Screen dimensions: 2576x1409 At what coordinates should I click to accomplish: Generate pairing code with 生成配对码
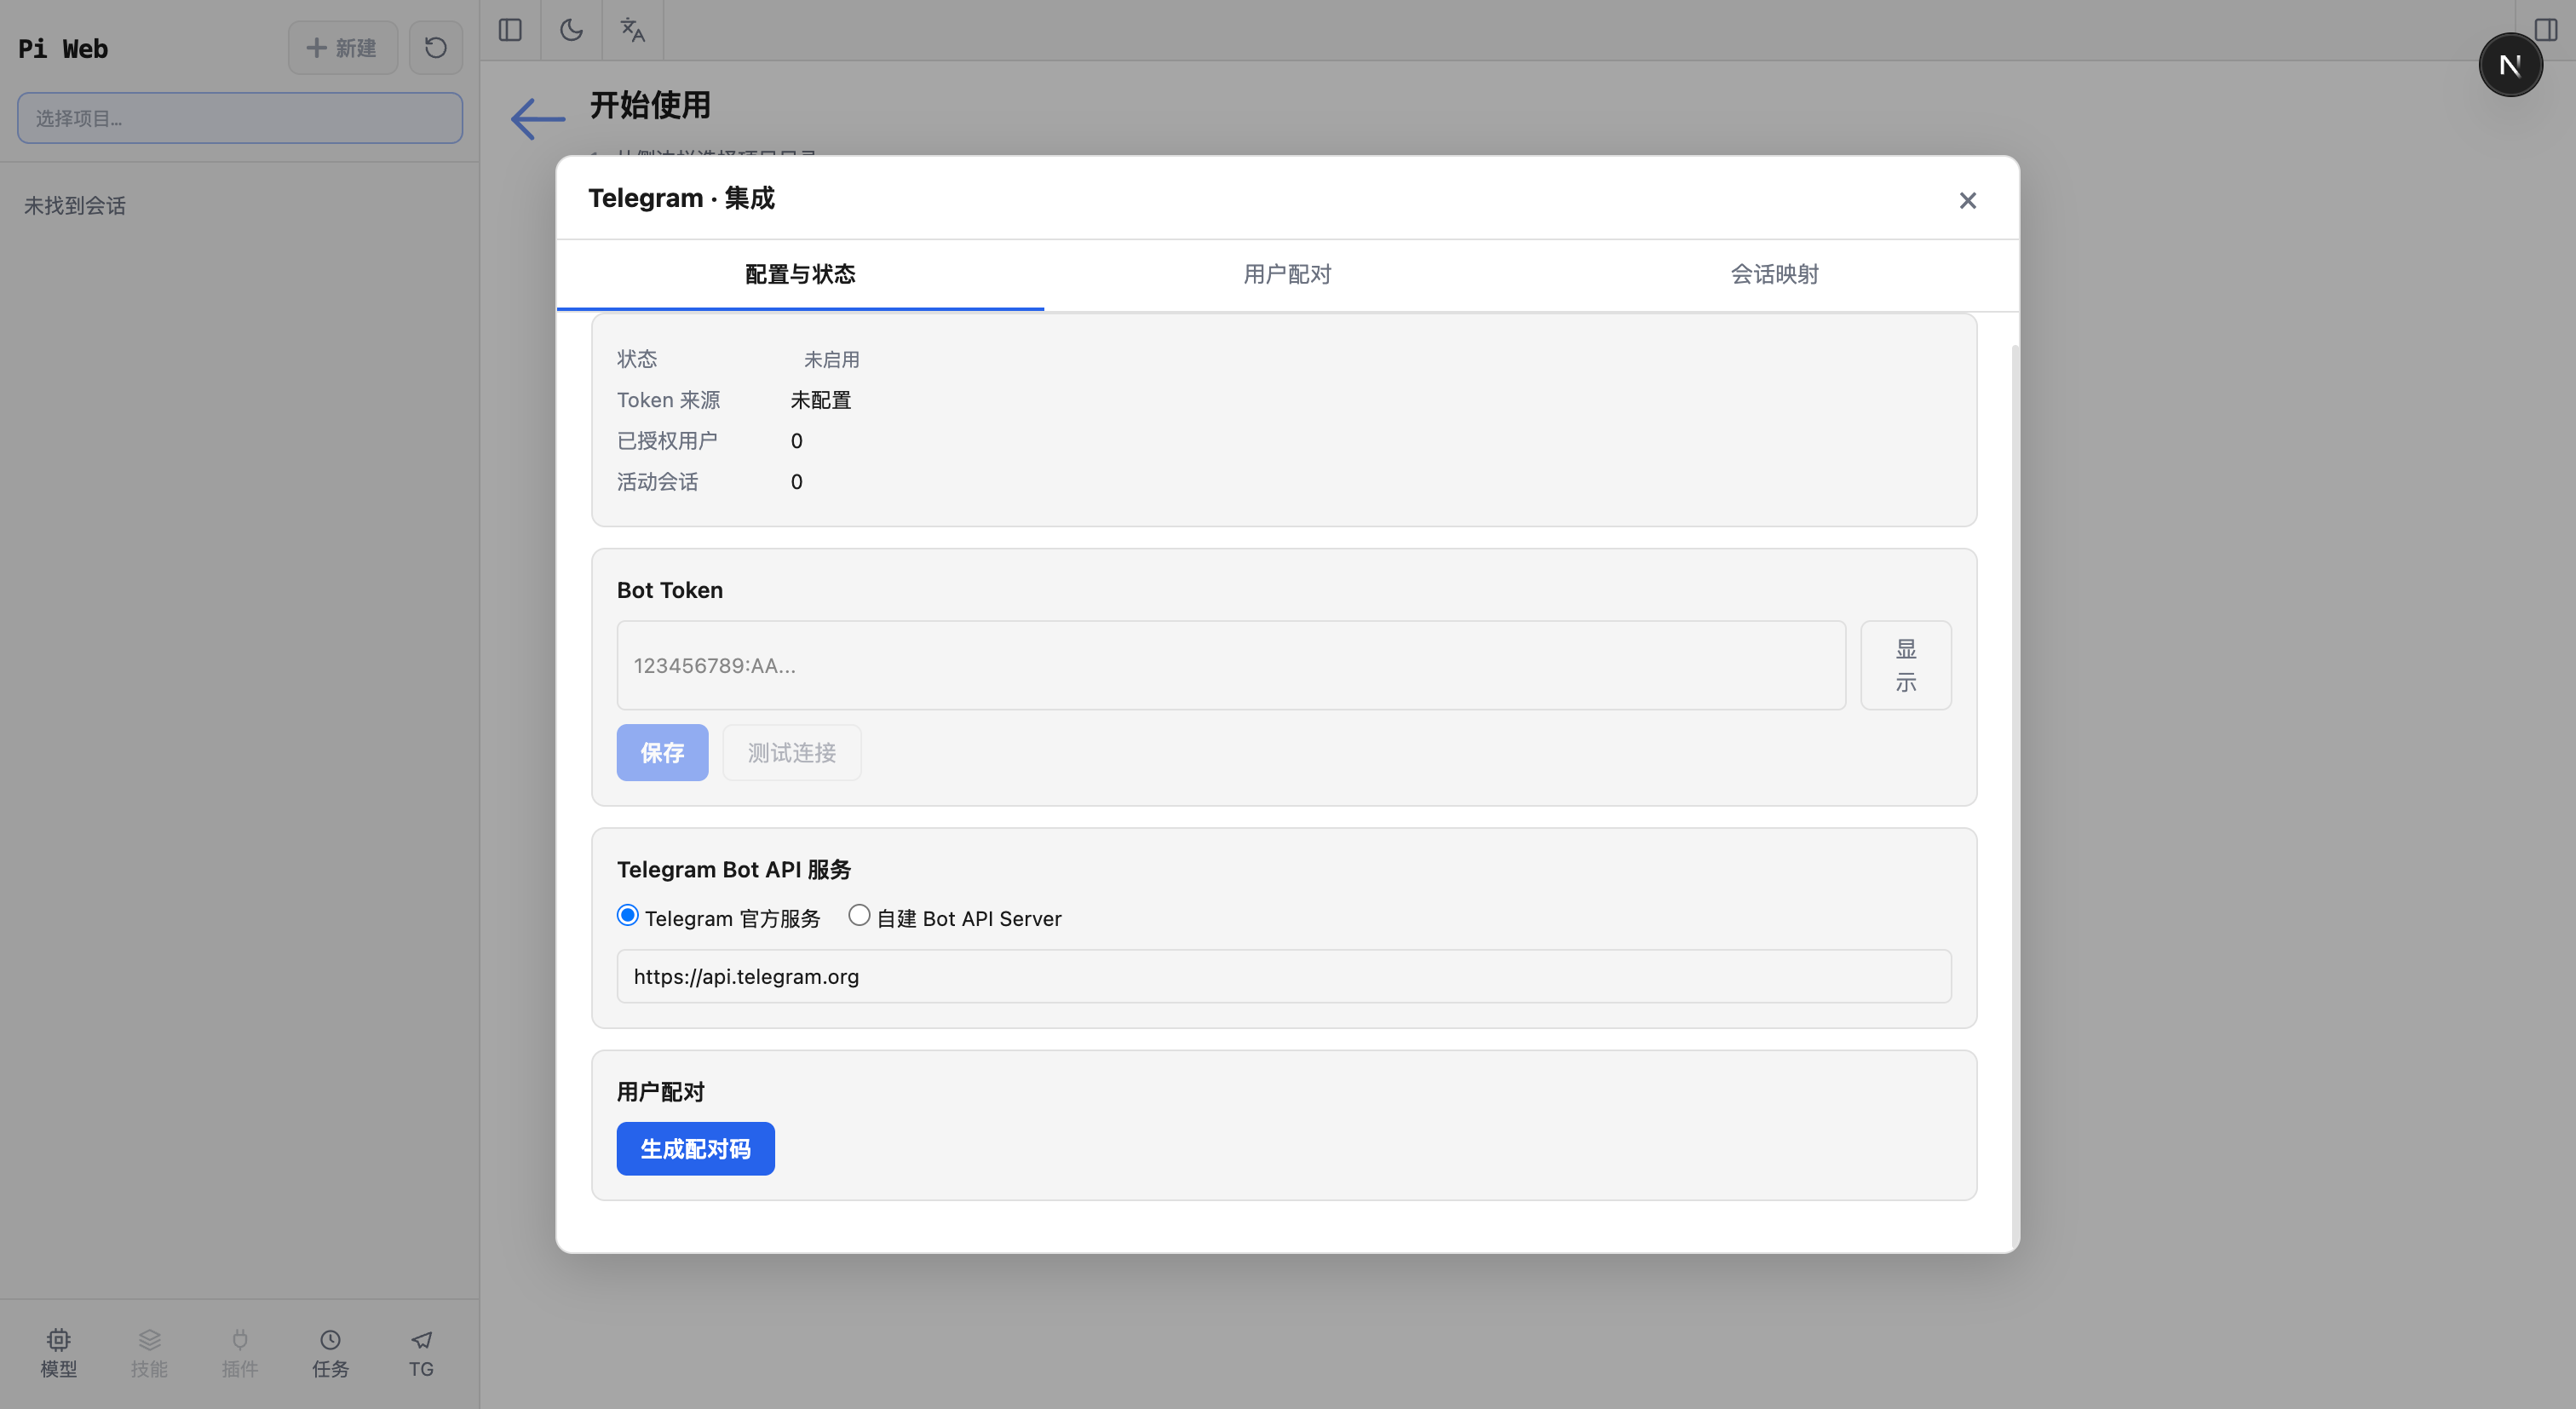click(695, 1148)
